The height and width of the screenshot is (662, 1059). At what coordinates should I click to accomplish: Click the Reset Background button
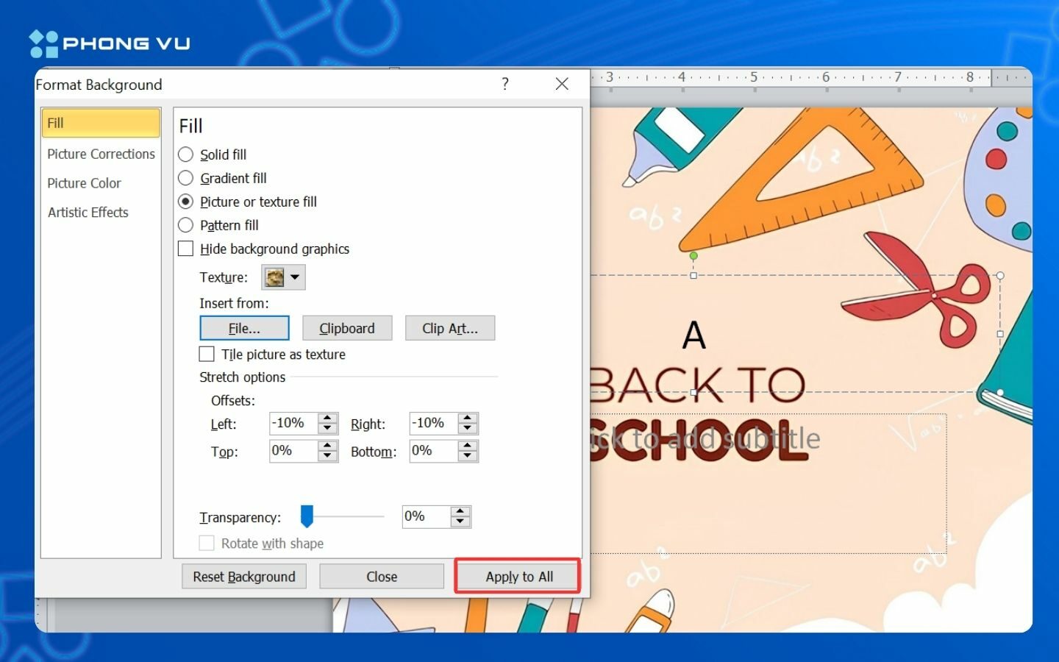pos(244,577)
